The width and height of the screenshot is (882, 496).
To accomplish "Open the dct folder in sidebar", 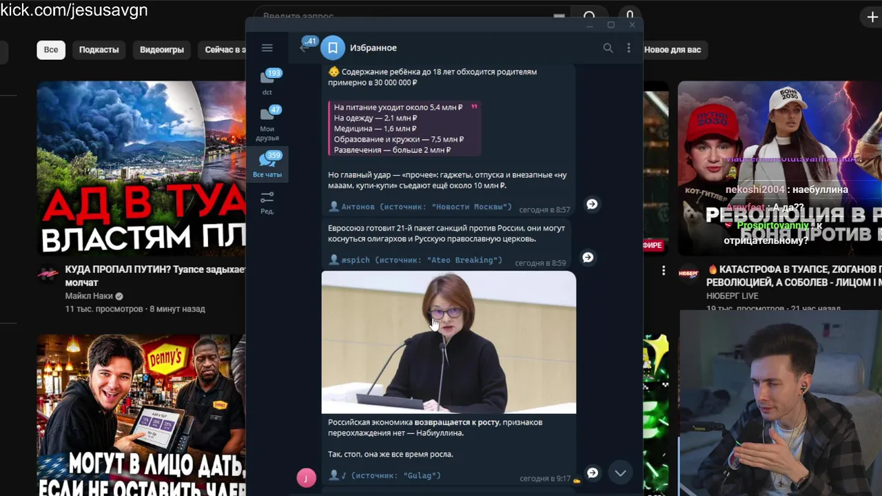I will 267,81.
